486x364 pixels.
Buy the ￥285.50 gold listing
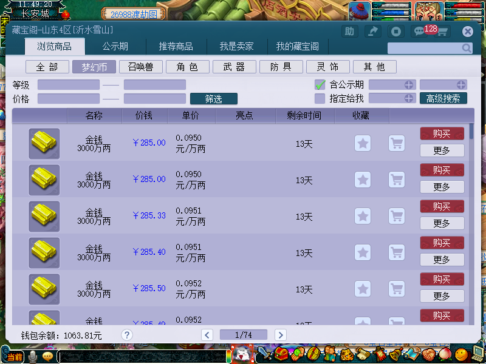point(442,279)
